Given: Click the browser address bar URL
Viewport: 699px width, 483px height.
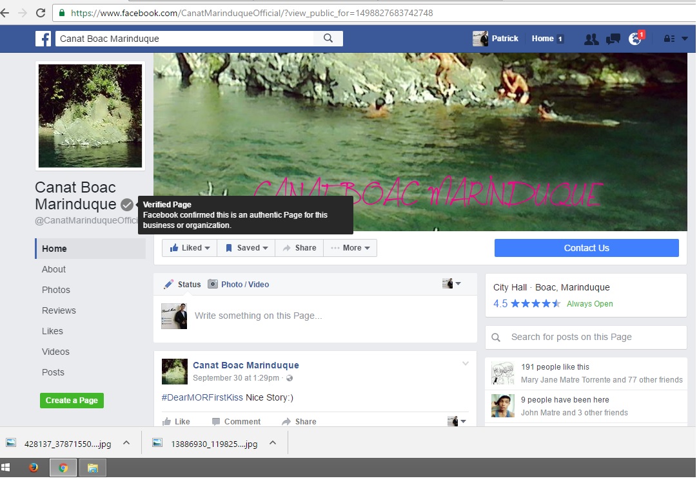Looking at the screenshot, I should pos(252,13).
